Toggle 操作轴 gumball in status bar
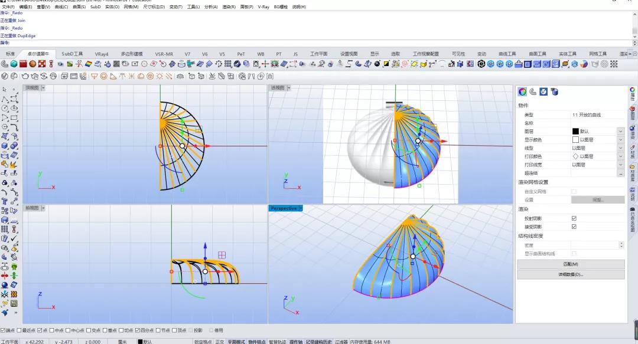The image size is (638, 344). (295, 342)
